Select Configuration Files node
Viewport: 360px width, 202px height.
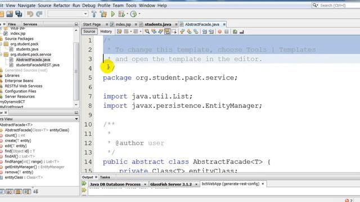click(x=20, y=91)
